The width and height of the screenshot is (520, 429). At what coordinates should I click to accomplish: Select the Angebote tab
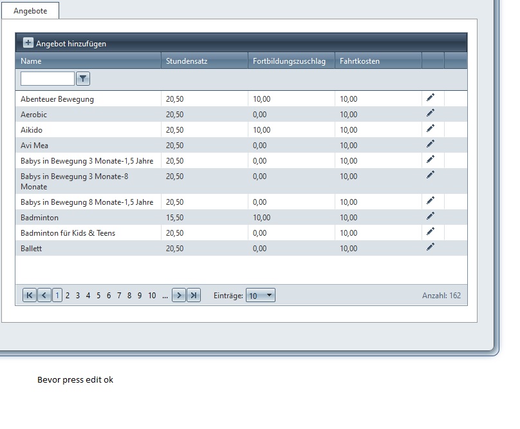coord(30,10)
